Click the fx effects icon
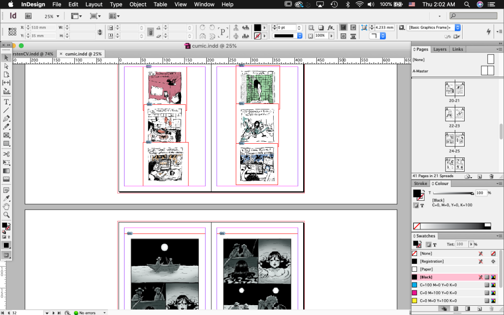The image size is (504, 315). [x=330, y=28]
